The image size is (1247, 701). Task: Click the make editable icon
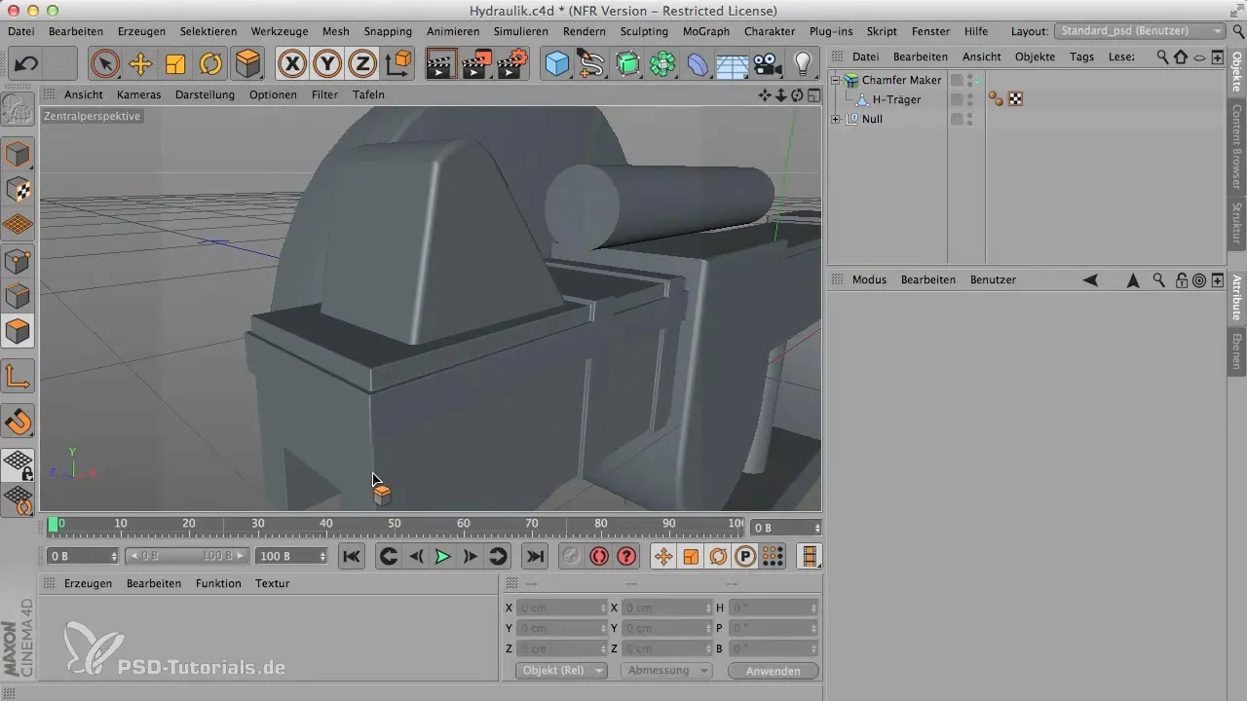pos(18,110)
